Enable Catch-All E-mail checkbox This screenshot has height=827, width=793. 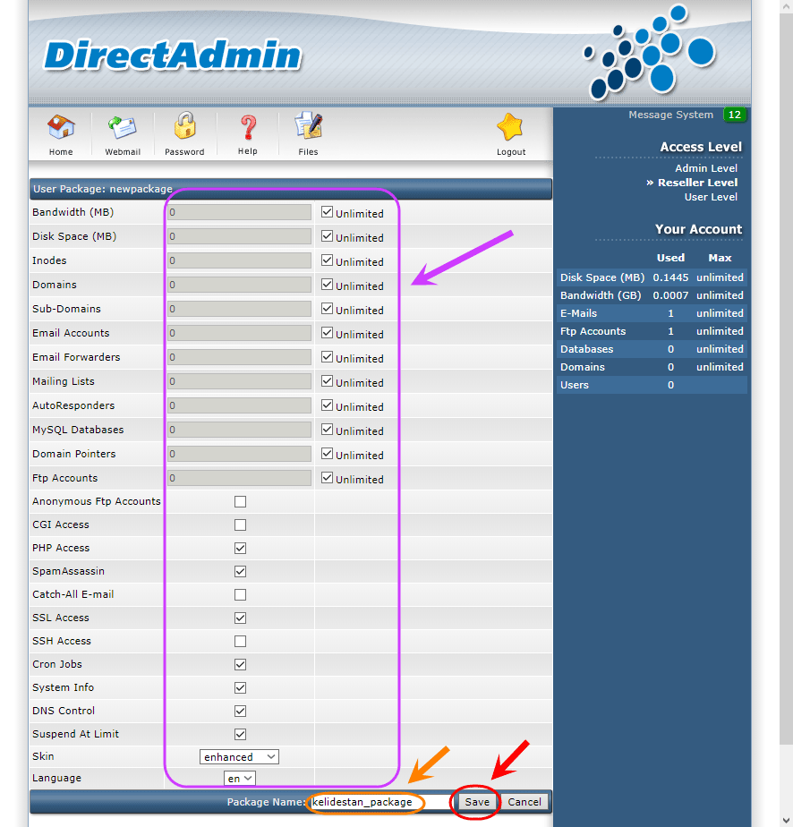(241, 594)
